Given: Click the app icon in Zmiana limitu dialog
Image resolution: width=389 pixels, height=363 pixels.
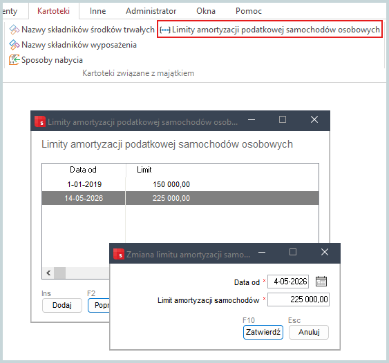Looking at the screenshot, I should 119,254.
